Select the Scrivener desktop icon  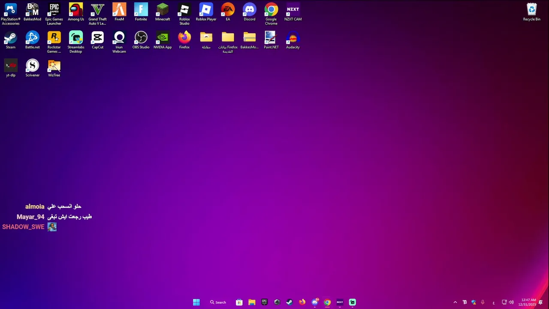click(x=32, y=68)
